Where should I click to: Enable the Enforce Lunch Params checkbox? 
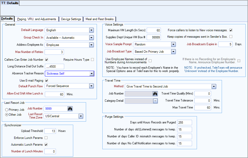[x=46, y=138]
